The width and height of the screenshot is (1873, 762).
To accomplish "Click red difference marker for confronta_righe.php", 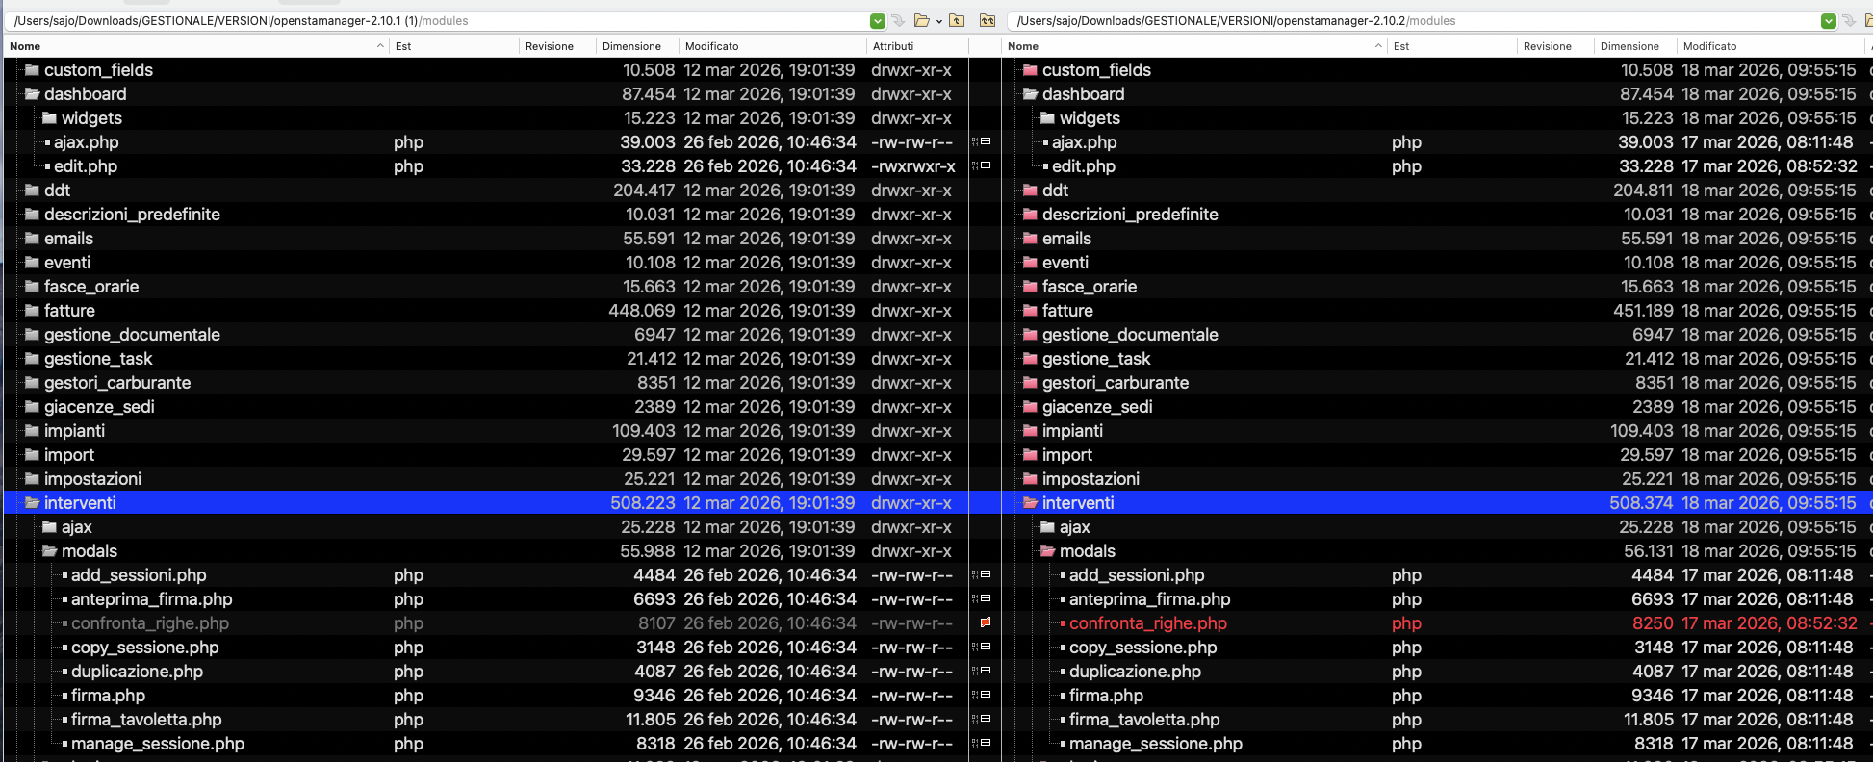I will [985, 623].
